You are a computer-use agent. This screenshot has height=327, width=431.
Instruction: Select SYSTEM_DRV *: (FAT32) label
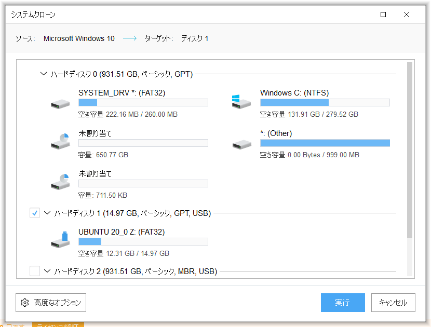(122, 93)
